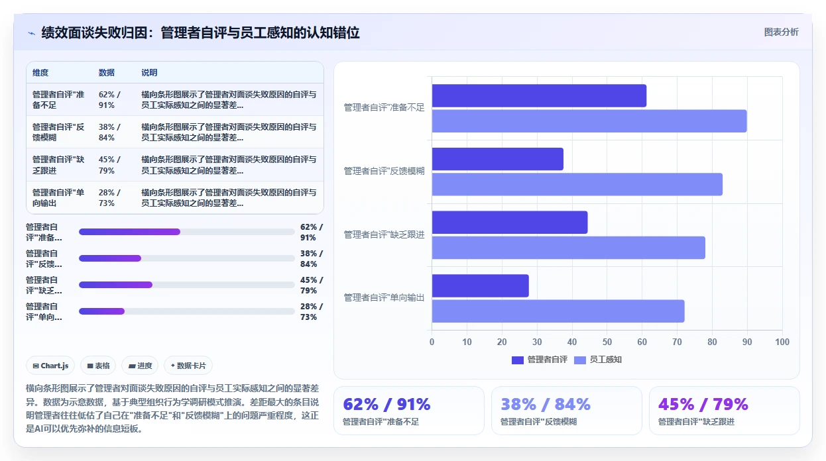Click the light 员工感知 bar for 单向输出 in chart
This screenshot has width=826, height=461.
[558, 311]
